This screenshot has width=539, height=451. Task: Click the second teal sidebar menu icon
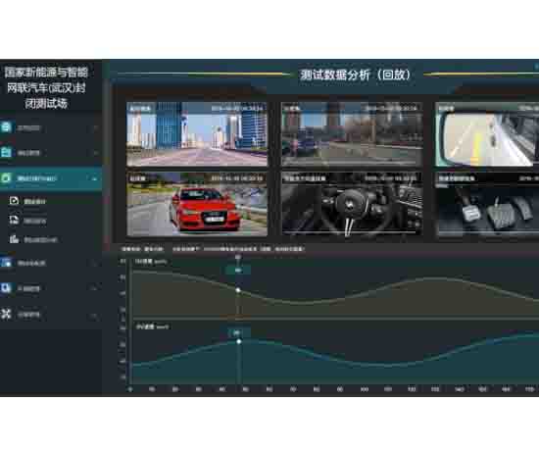pos(6,152)
